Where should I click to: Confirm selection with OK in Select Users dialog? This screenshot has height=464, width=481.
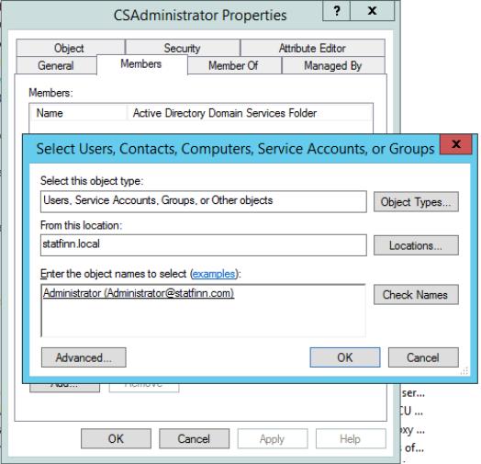pyautogui.click(x=345, y=357)
